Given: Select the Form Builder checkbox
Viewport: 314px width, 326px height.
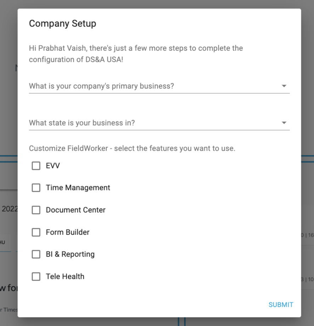Looking at the screenshot, I should tap(36, 232).
